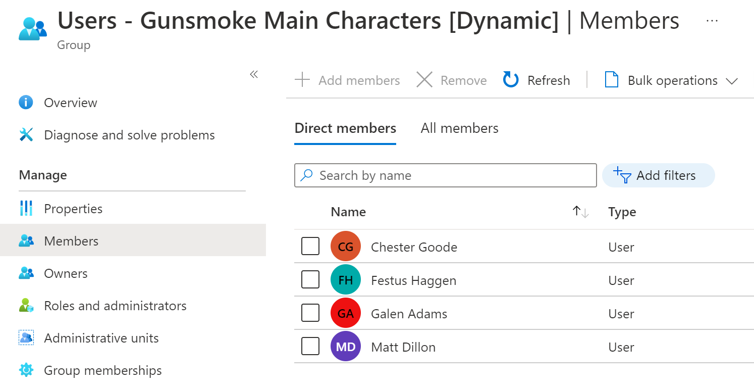Viewport: 754px width, 388px height.
Task: Open the Members sidebar icon
Action: pyautogui.click(x=26, y=241)
